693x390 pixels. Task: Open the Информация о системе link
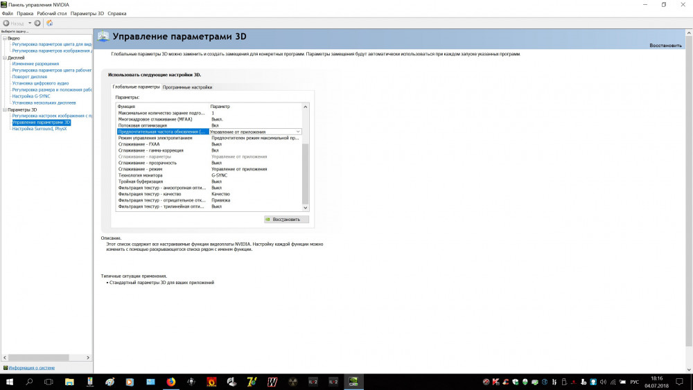click(x=31, y=367)
